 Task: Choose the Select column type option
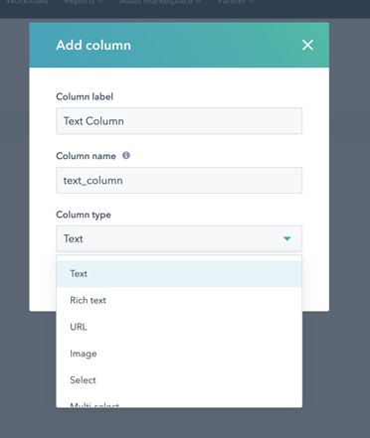[x=179, y=380]
